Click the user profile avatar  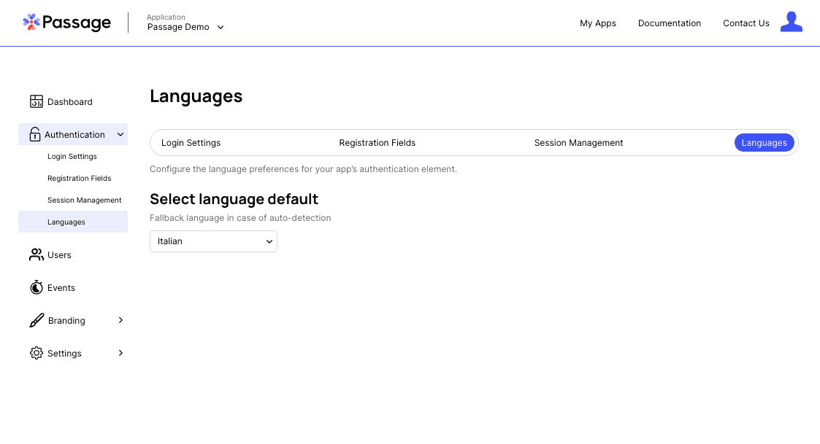792,23
